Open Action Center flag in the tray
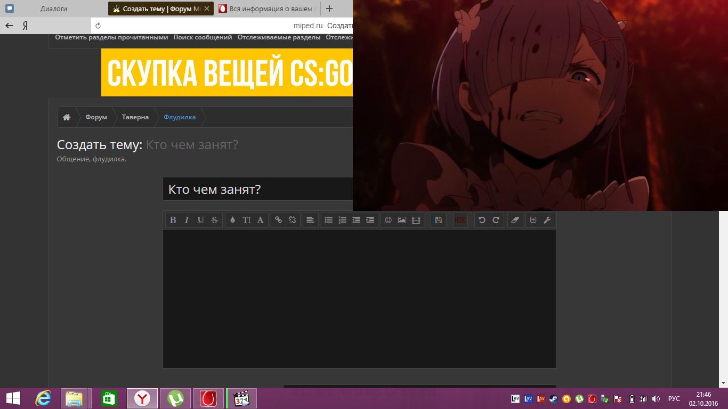Image resolution: width=728 pixels, height=409 pixels. pyautogui.click(x=618, y=398)
